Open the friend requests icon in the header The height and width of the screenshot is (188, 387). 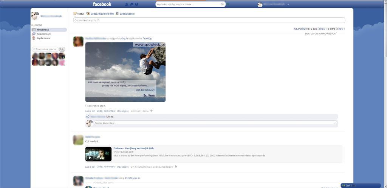coord(127,4)
